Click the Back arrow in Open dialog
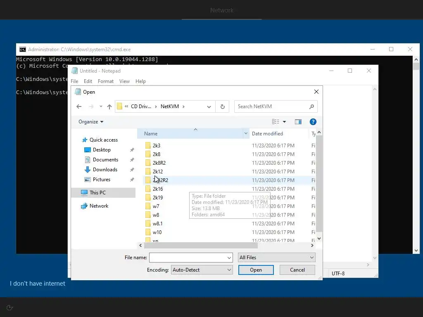This screenshot has width=423, height=317. click(79, 106)
